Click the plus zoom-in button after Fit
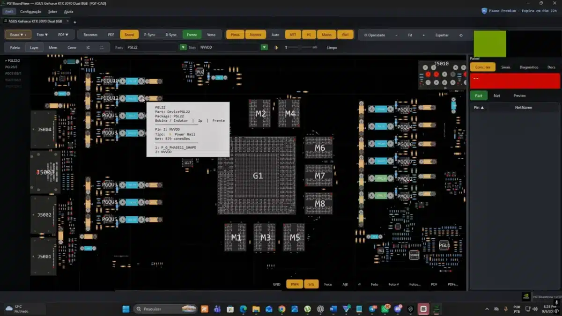 pos(424,35)
